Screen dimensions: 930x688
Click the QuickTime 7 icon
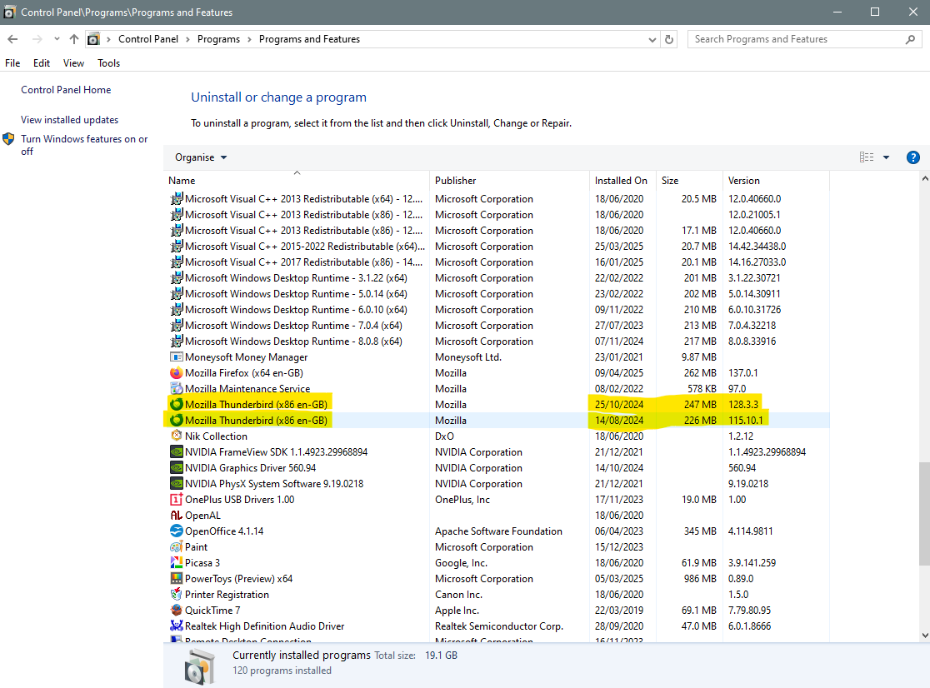[x=176, y=611]
